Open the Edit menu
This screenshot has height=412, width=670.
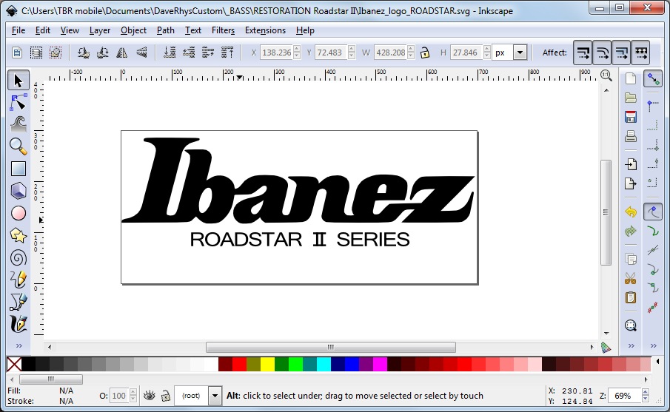(43, 30)
